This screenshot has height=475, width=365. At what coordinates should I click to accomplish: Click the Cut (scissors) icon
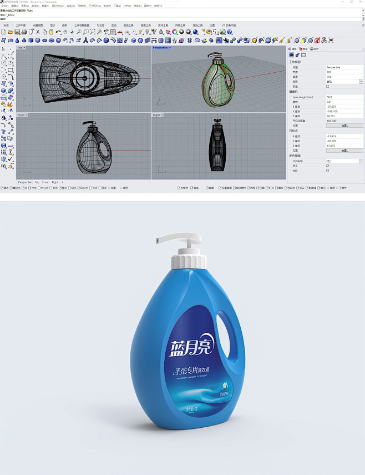(x=38, y=32)
